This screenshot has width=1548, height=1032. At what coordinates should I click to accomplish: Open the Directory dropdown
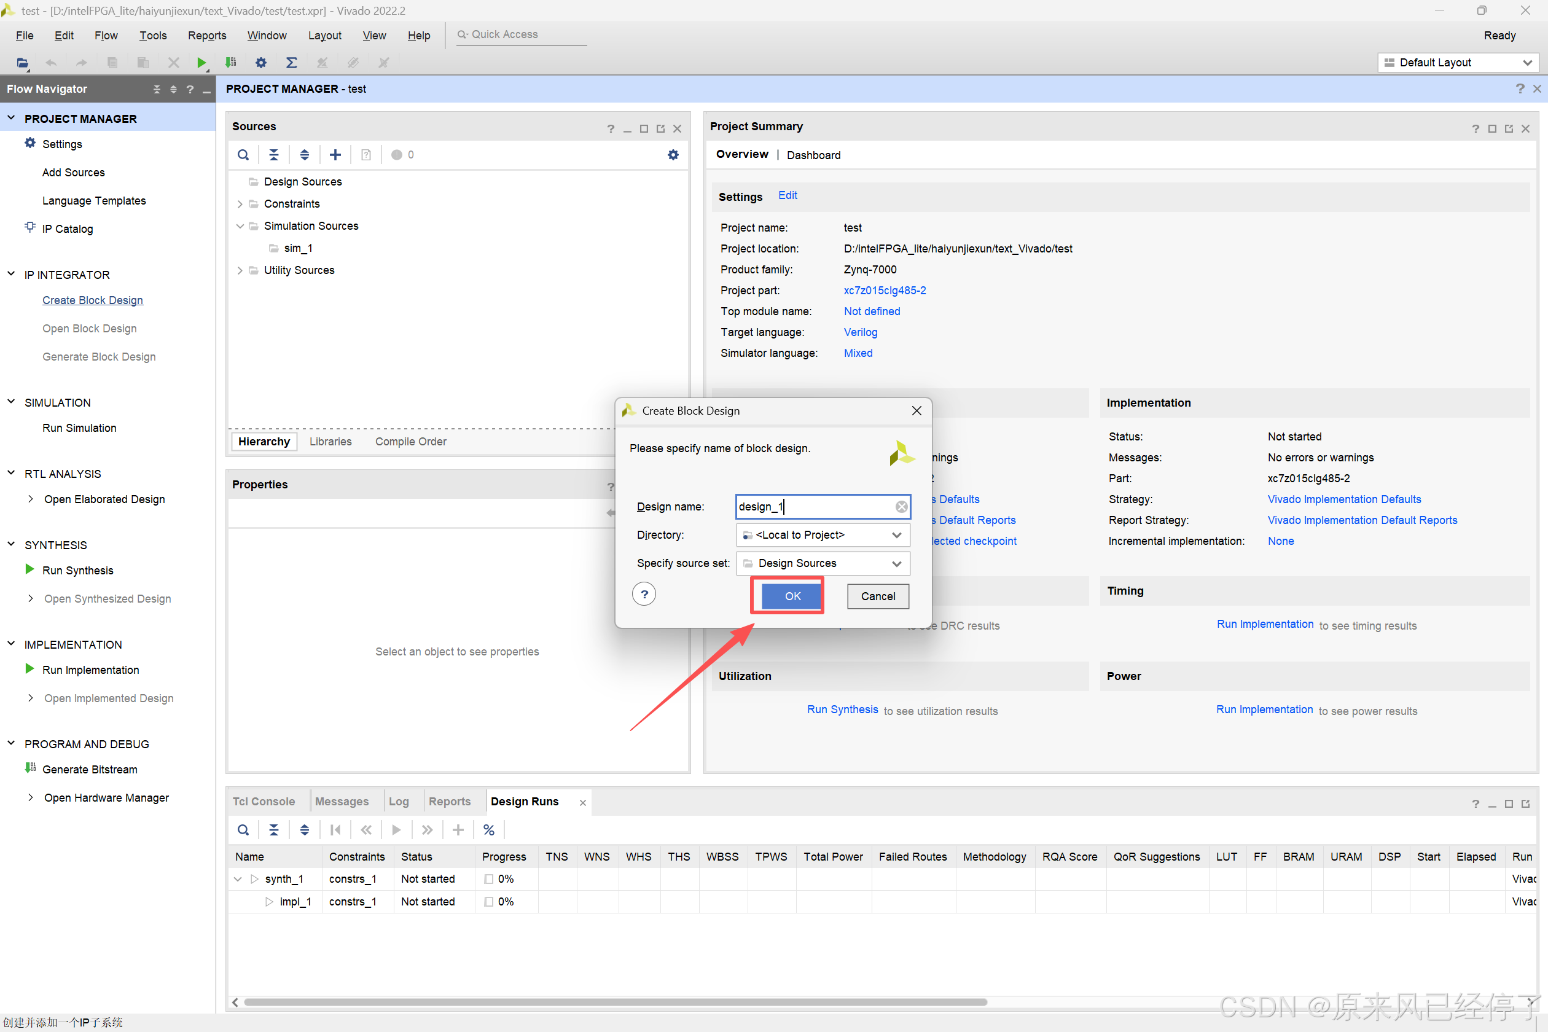click(x=823, y=534)
